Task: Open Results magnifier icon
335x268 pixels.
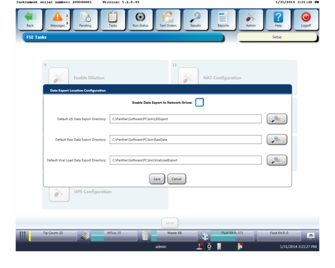Action: click(196, 19)
